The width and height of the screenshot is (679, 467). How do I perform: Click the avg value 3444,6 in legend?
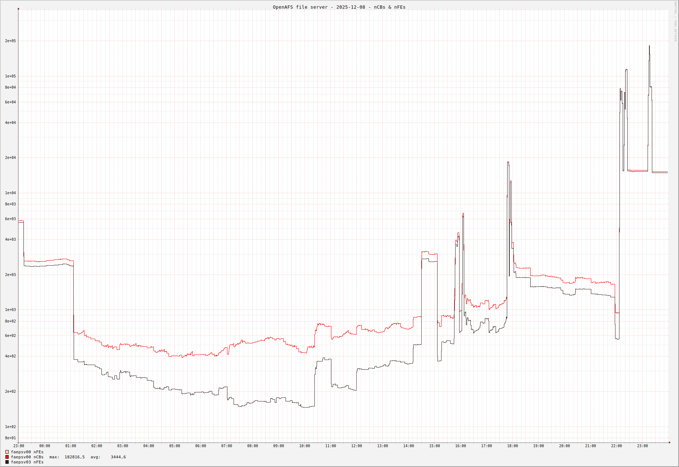pos(118,457)
